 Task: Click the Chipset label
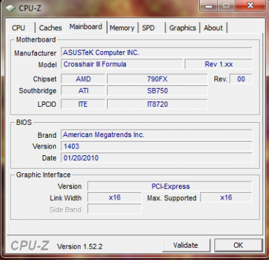[44, 79]
